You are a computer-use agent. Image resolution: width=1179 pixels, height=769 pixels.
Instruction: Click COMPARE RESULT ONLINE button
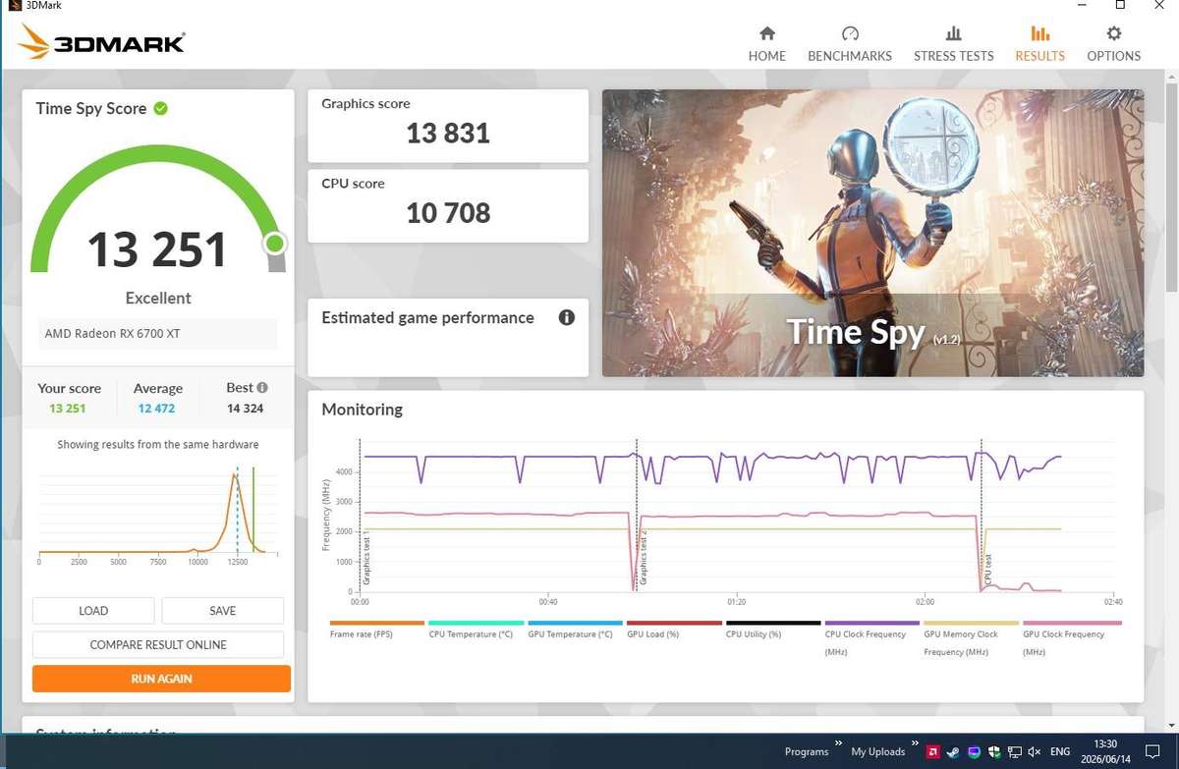coord(158,645)
